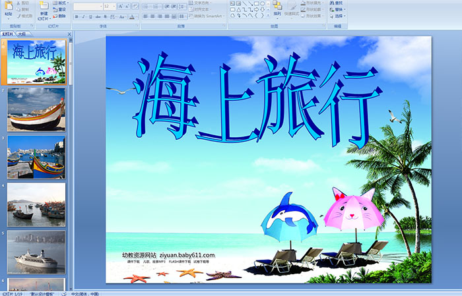Click the Increase Indent icon

[x=174, y=7]
